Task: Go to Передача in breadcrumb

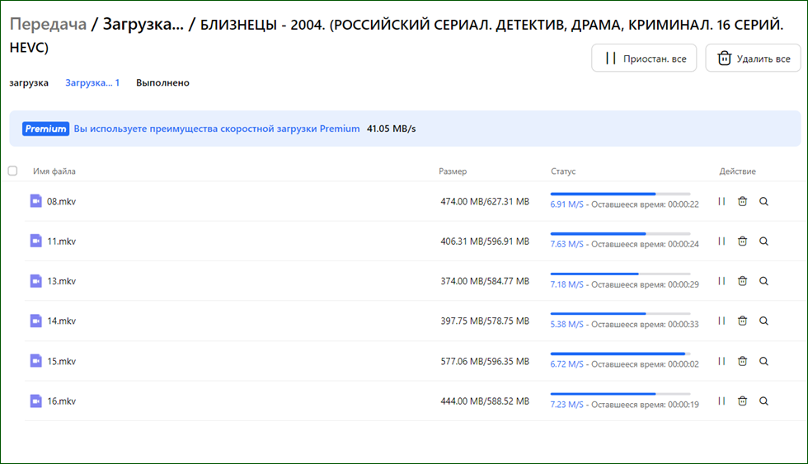Action: [x=48, y=24]
